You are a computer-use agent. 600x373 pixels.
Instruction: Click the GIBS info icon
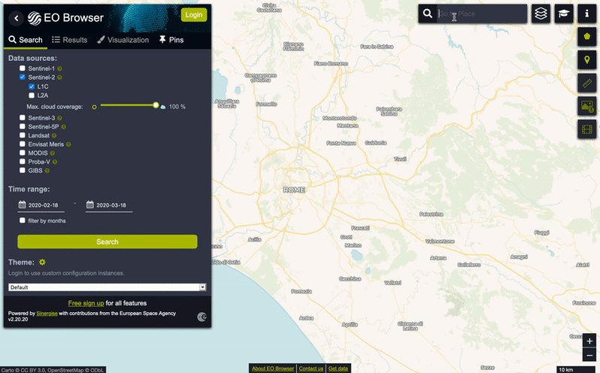(x=47, y=171)
